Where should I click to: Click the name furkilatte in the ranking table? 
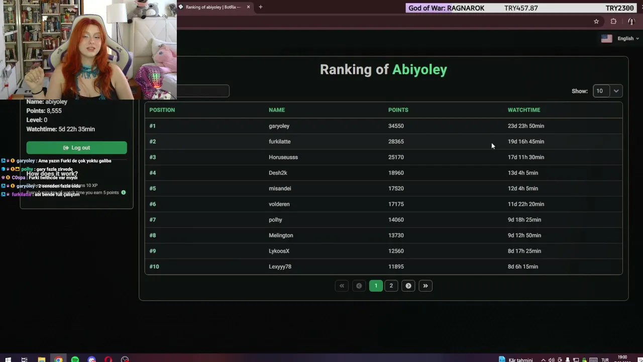click(x=280, y=142)
